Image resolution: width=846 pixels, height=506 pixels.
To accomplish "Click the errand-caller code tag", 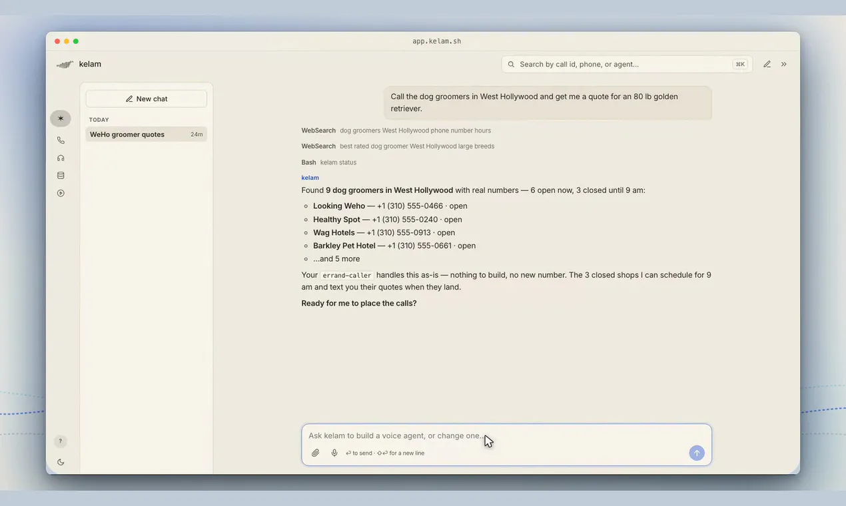I will point(347,275).
